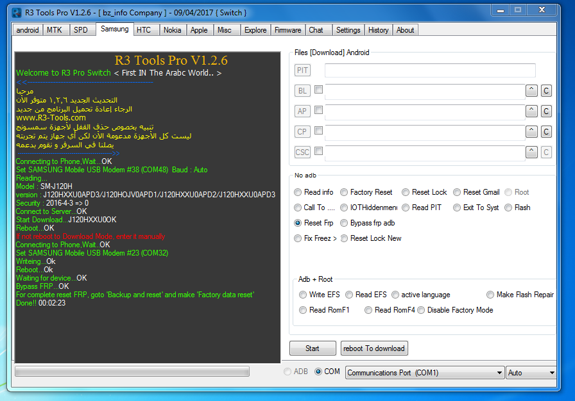Switch to the Nokia tab
575x401 pixels.
coord(173,30)
